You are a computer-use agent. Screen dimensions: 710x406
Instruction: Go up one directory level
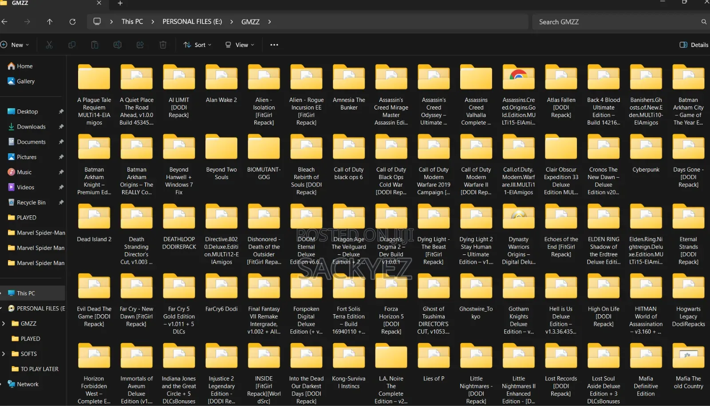coord(50,22)
